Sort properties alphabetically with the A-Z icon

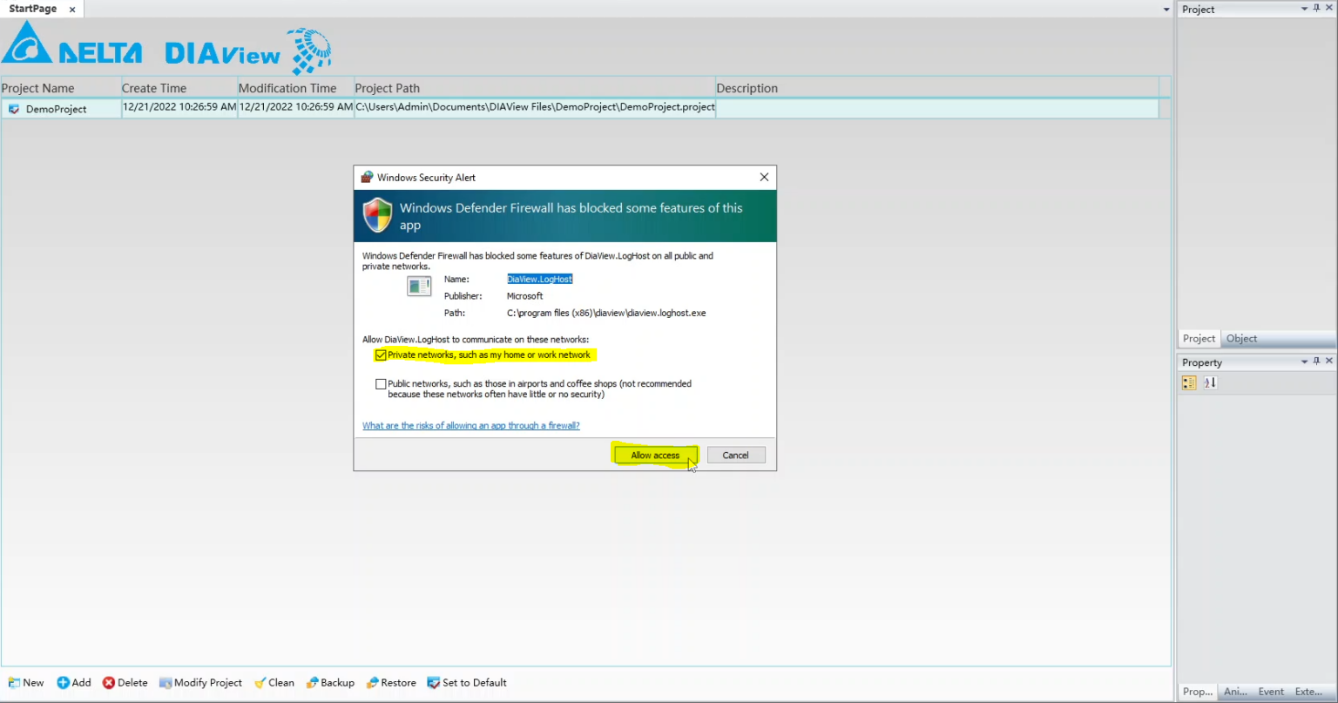[x=1210, y=383]
